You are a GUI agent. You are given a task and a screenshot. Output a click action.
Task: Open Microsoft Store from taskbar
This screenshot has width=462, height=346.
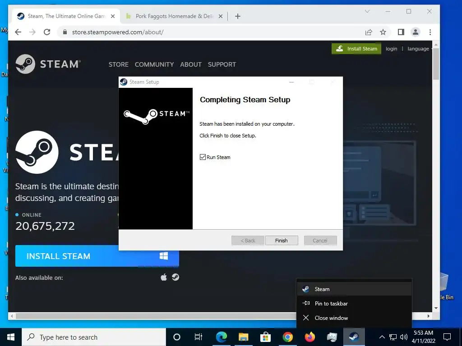(x=265, y=337)
